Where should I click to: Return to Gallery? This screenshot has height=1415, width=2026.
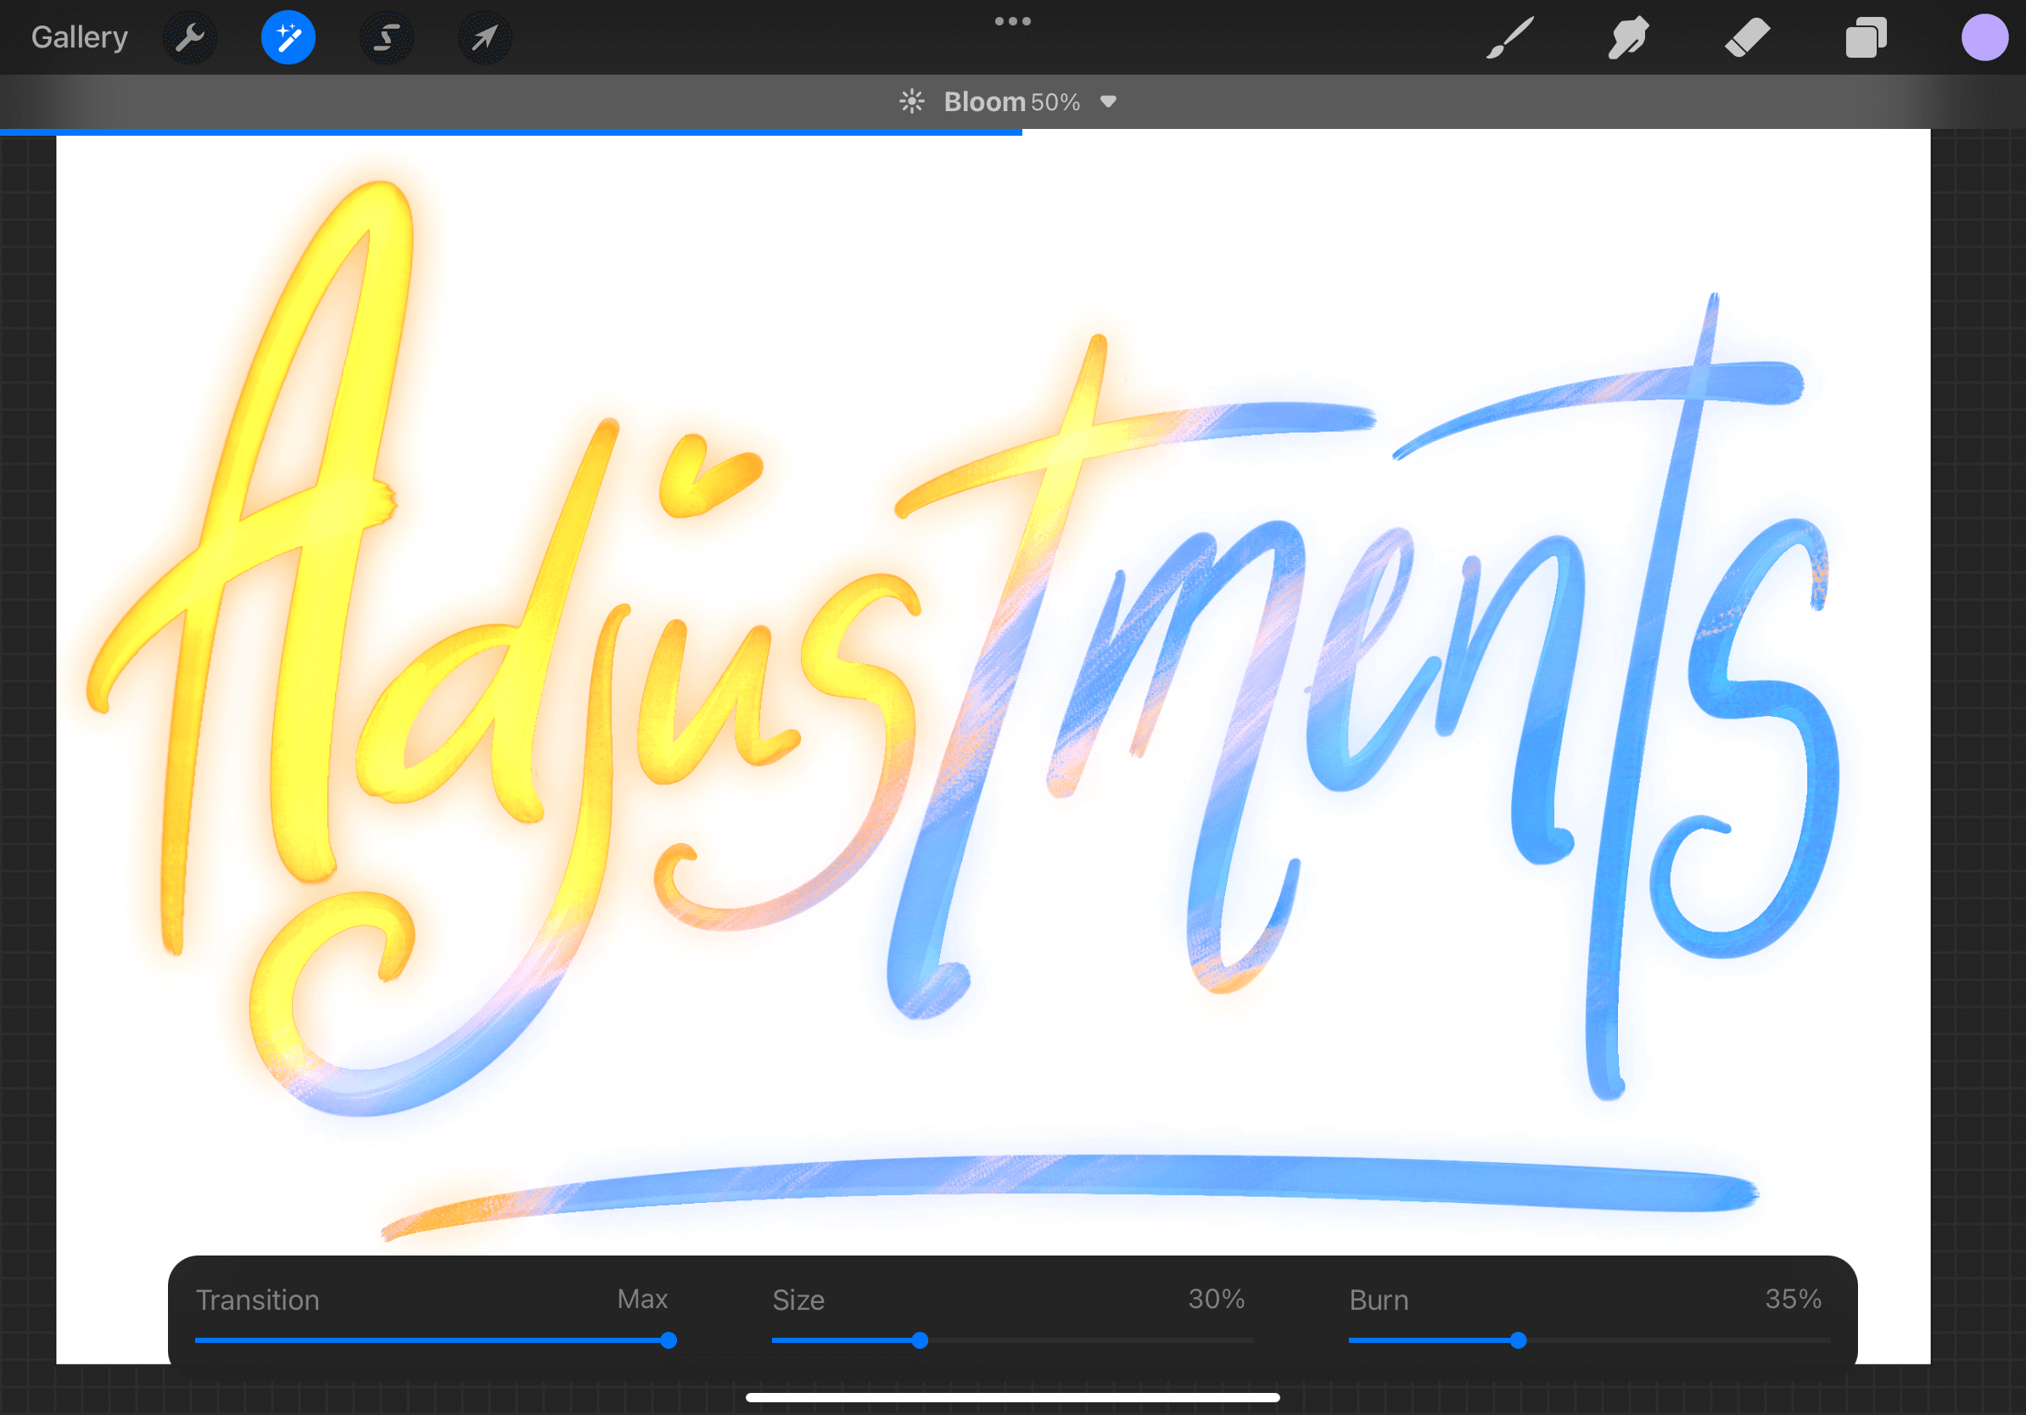point(80,37)
